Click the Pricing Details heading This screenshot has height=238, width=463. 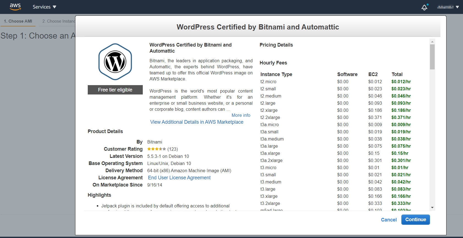276,45
